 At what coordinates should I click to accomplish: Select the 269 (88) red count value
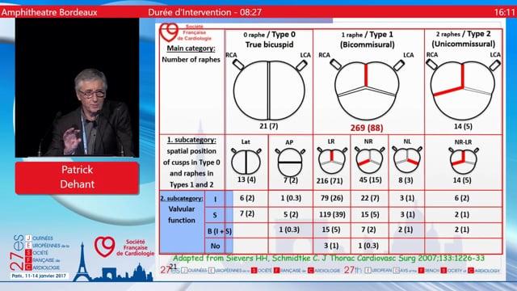coord(367,128)
